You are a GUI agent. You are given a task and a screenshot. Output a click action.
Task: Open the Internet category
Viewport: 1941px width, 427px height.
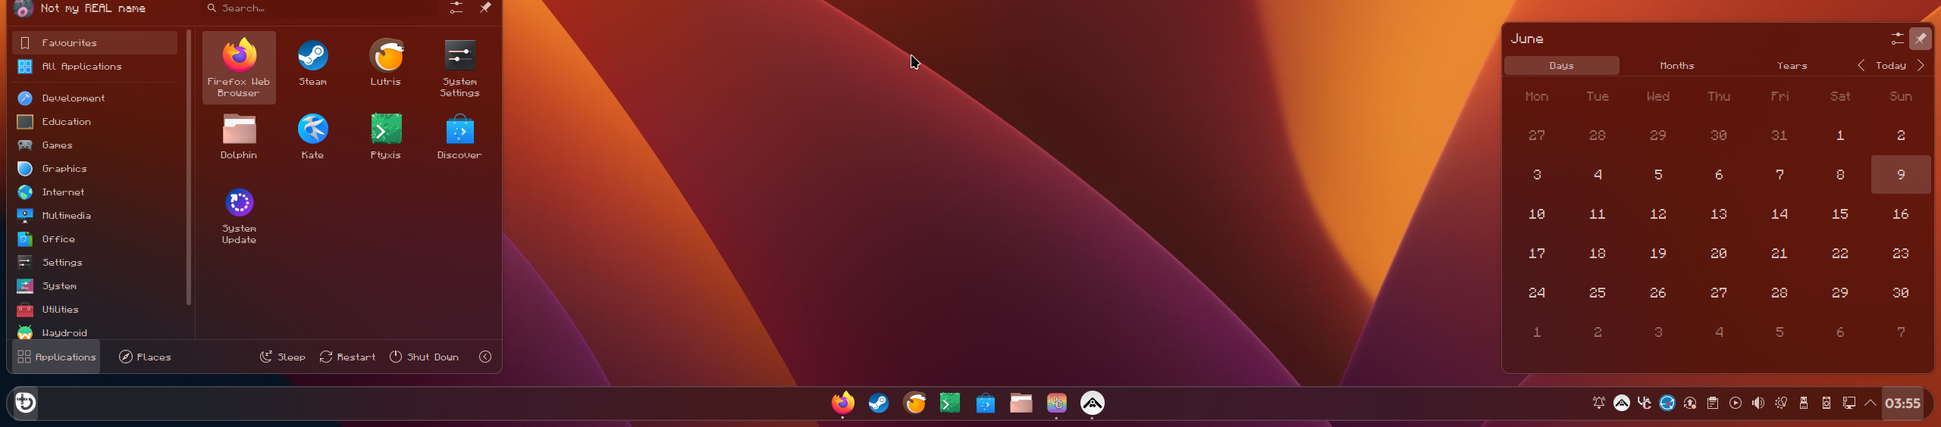[95, 192]
